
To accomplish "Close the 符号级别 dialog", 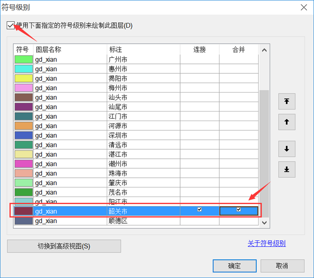I will [x=304, y=8].
